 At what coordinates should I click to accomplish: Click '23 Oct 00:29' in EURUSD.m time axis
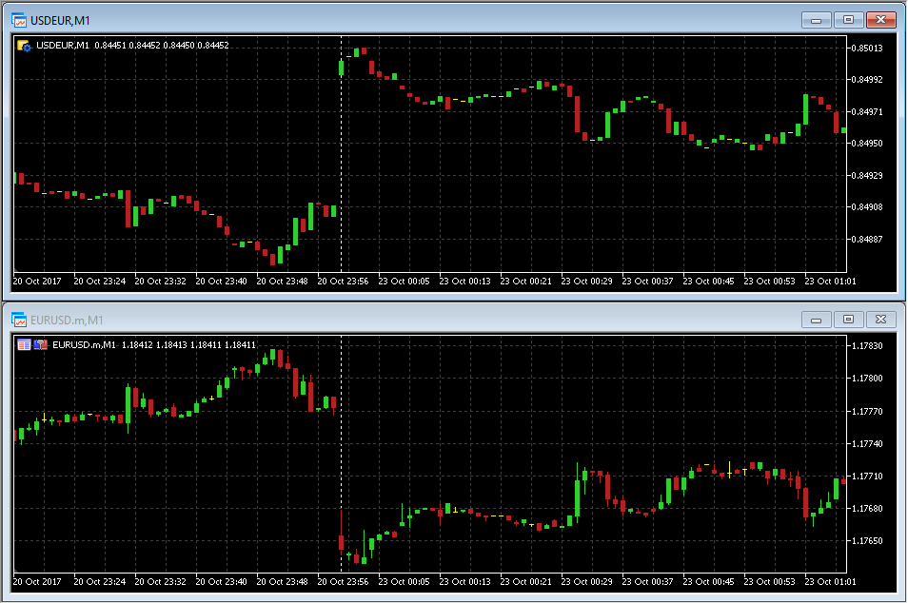pyautogui.click(x=586, y=581)
